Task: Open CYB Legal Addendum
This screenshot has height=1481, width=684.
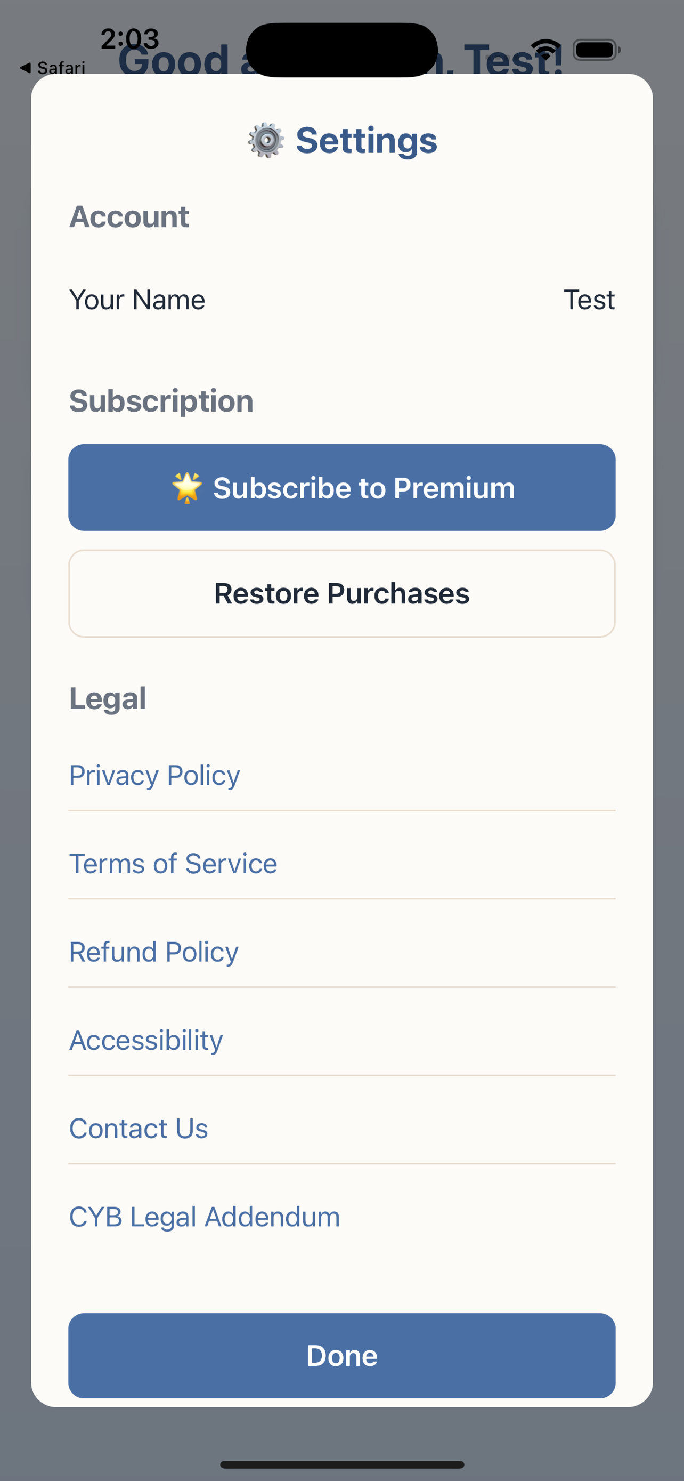Action: [x=205, y=1217]
